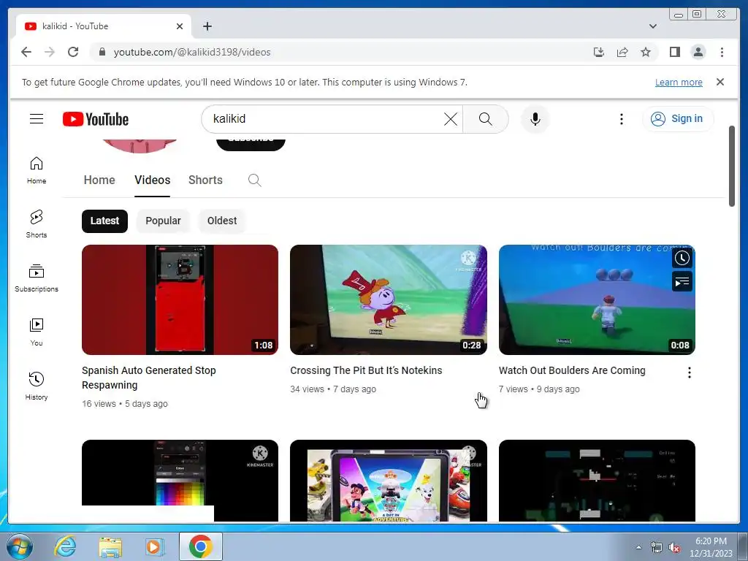Viewport: 748px width, 561px height.
Task: Click the Sign in button
Action: point(678,119)
